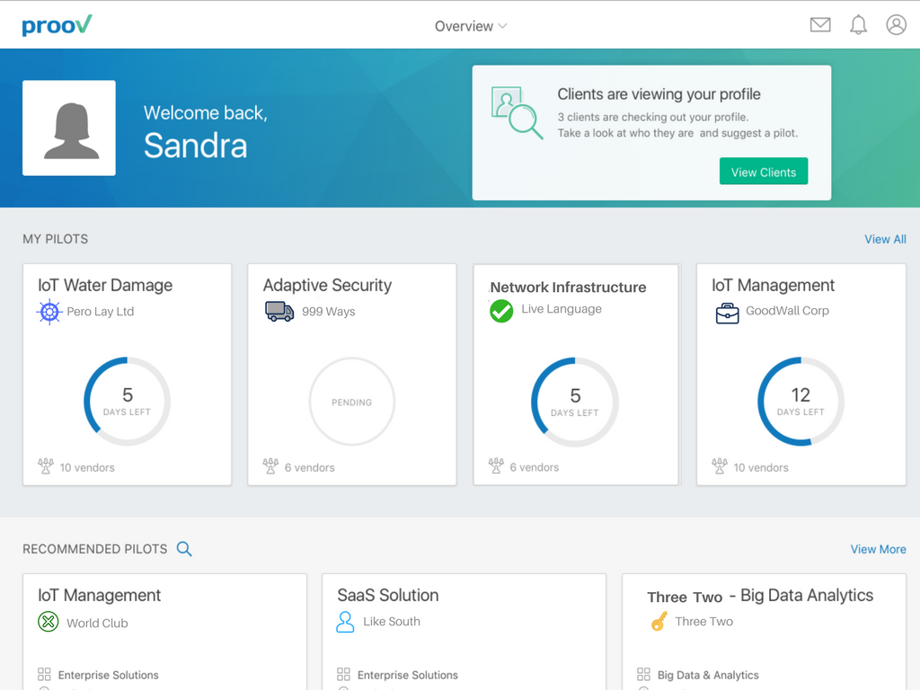Click the Pero Lay Ltd wheel icon
This screenshot has height=690, width=920.
point(49,312)
